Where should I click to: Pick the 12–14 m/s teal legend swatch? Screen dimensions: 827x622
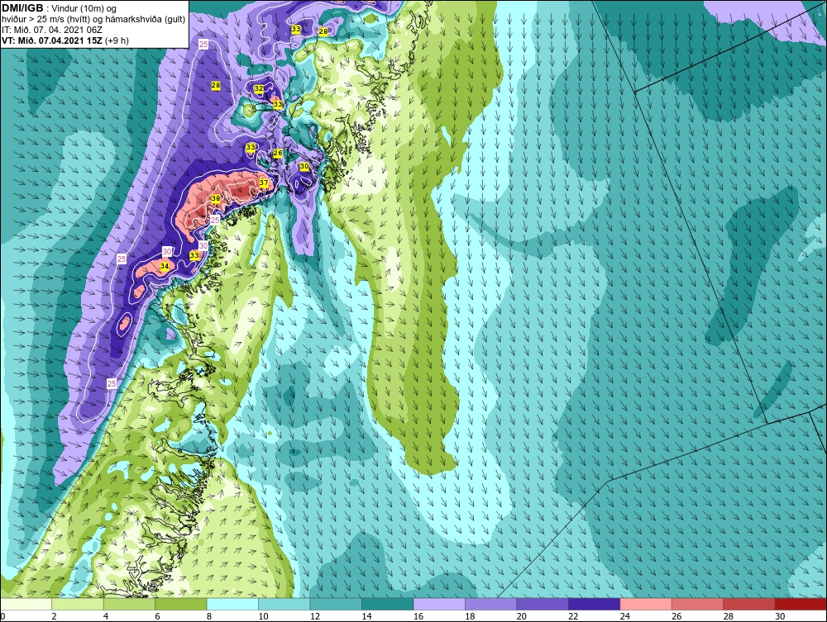click(x=336, y=604)
